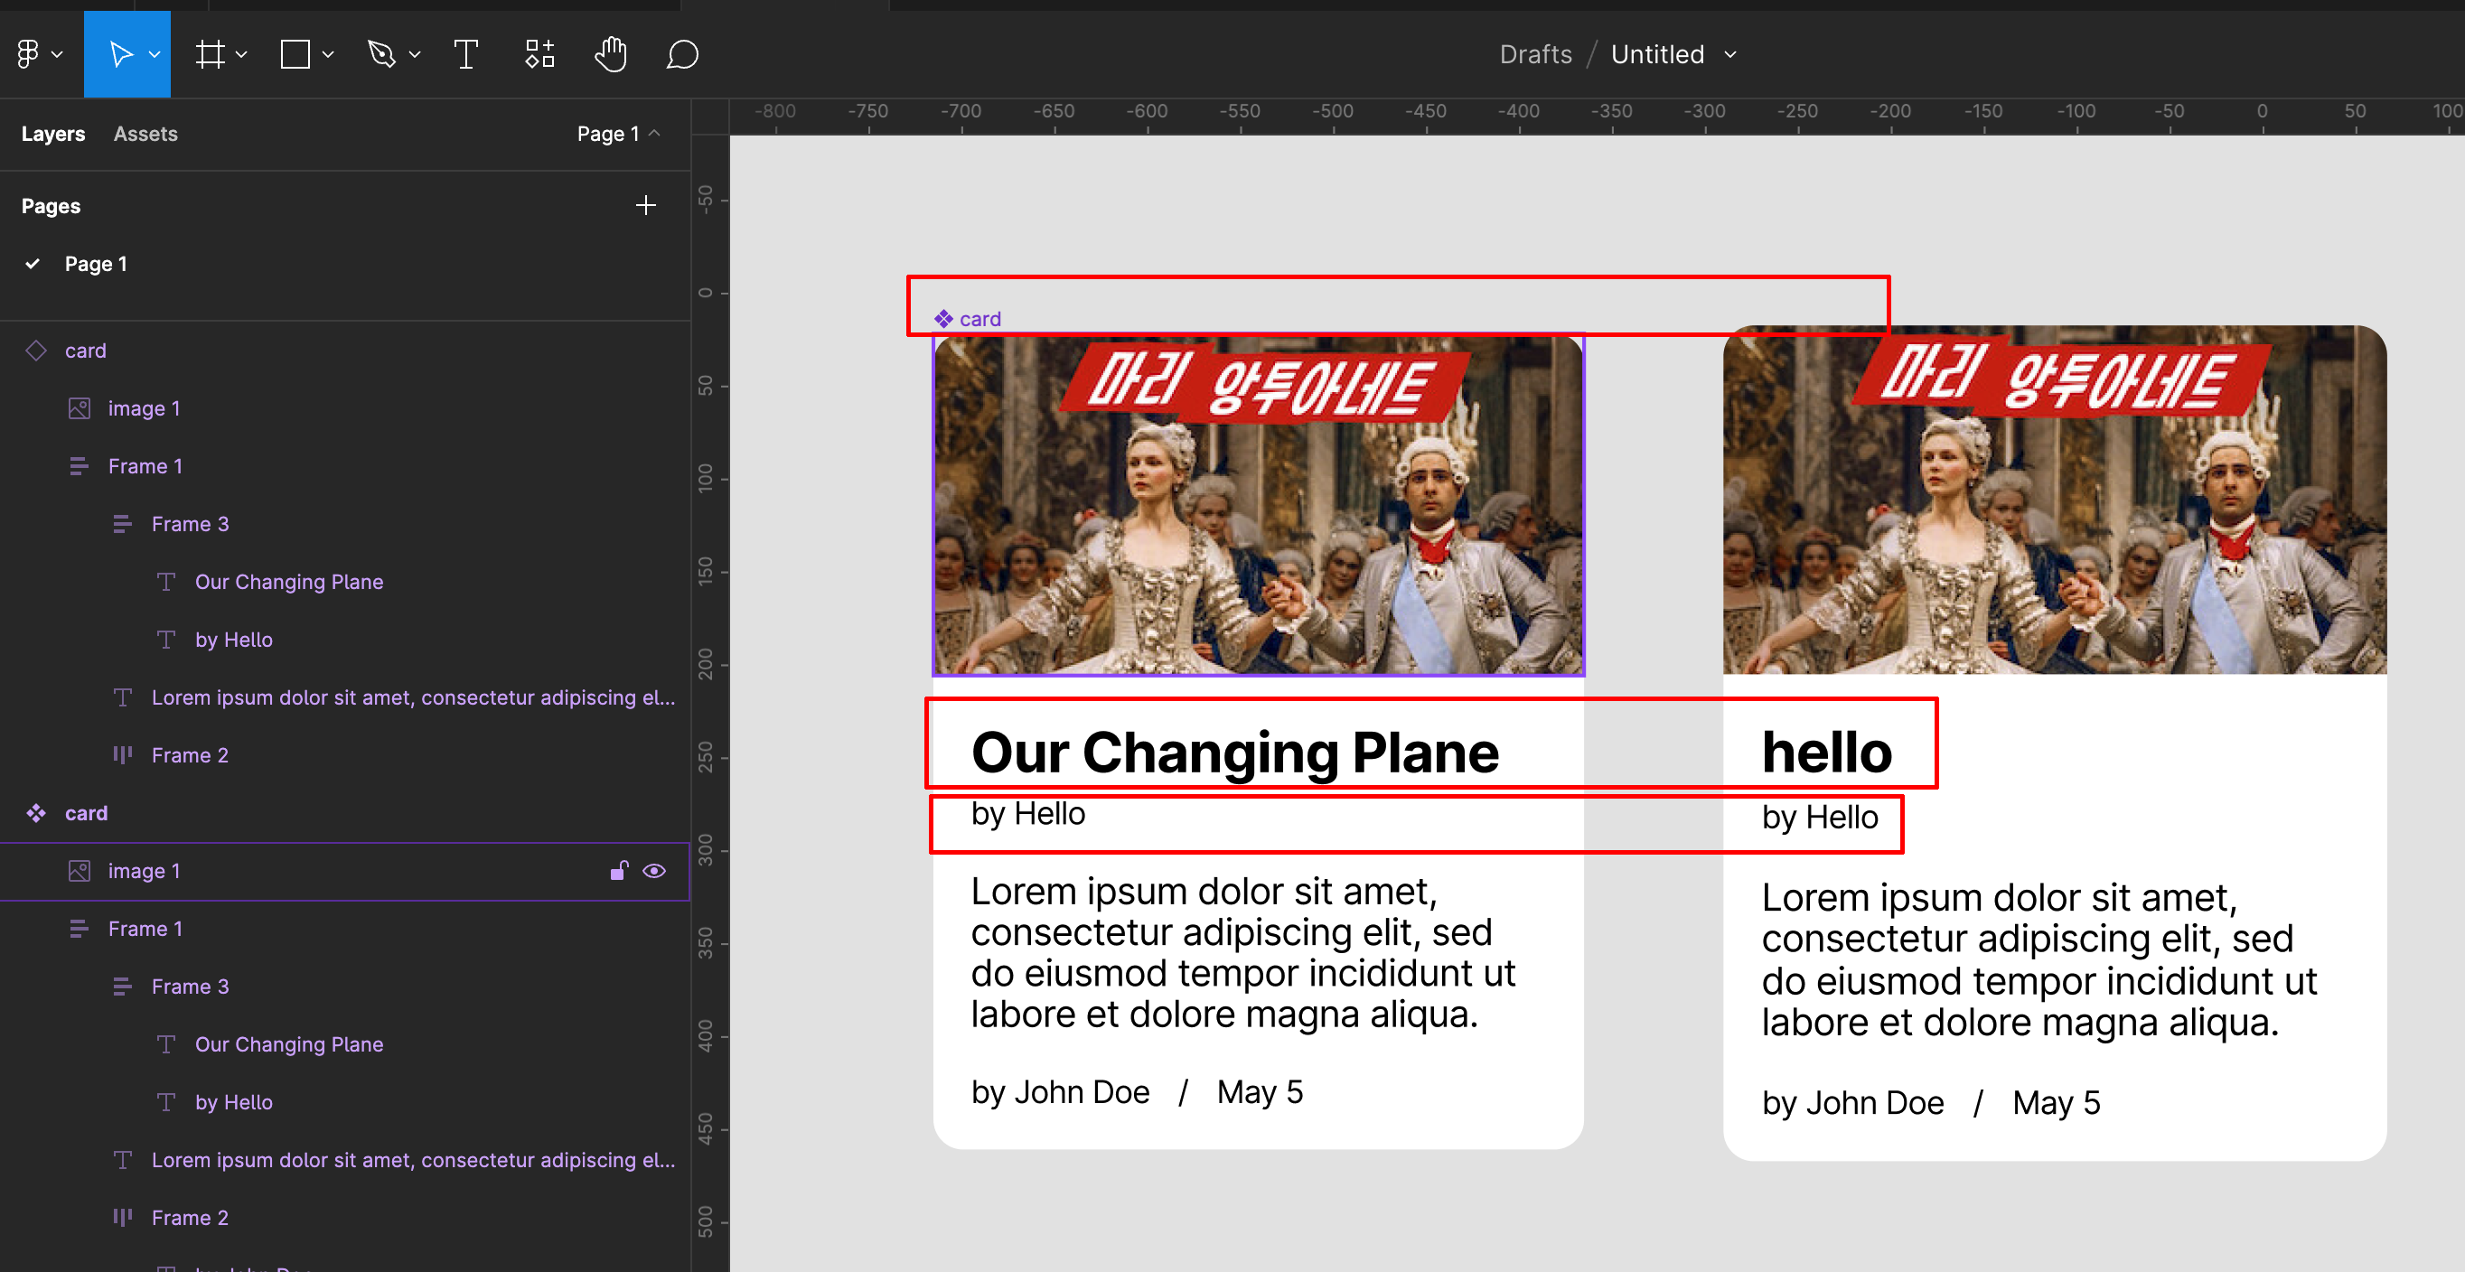The height and width of the screenshot is (1272, 2465).
Task: Open the Resources tool
Action: pos(539,54)
